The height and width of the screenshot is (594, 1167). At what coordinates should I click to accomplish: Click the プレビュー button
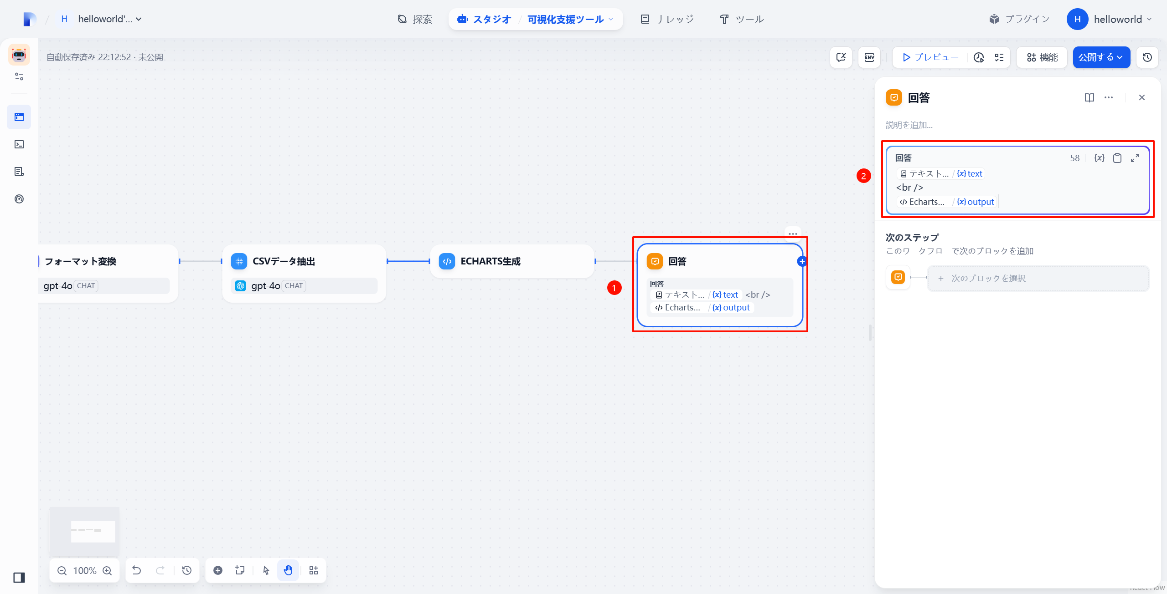(930, 57)
